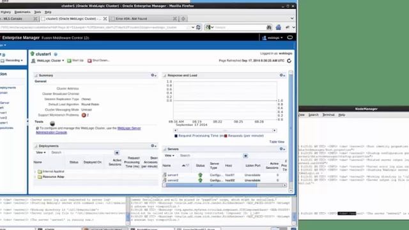The width and height of the screenshot is (409, 230).
Task: Open the Deployments panel gear menu
Action: coord(153,146)
